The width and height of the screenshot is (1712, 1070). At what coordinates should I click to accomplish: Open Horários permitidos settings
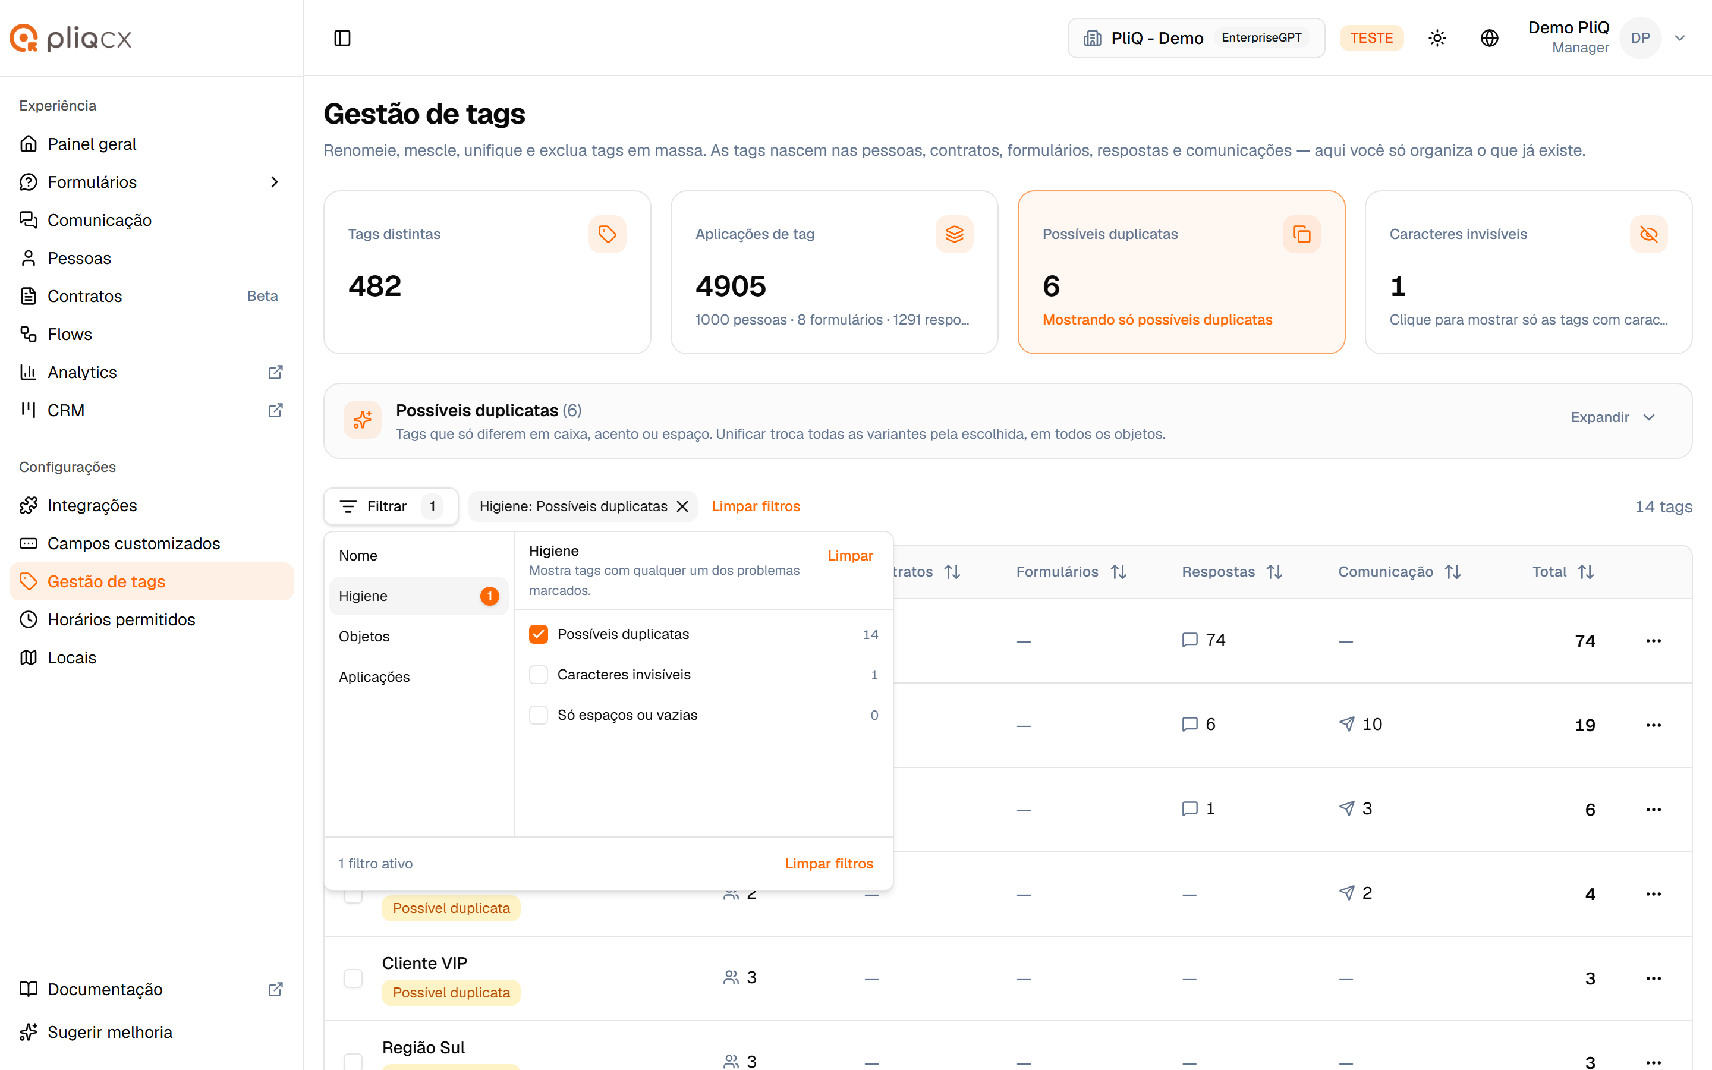click(152, 620)
